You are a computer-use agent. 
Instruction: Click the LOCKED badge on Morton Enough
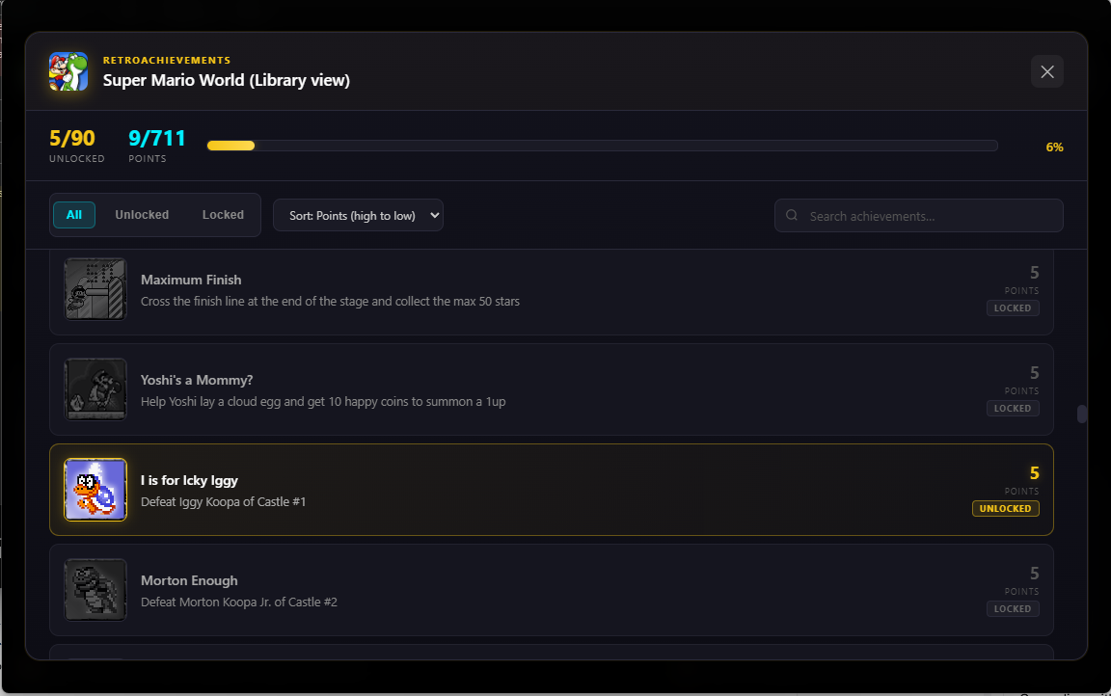pos(1013,609)
